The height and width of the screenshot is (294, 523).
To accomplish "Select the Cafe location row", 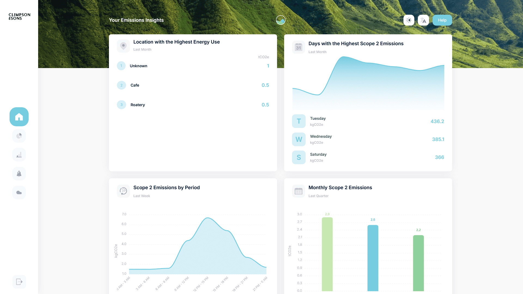I will 193,85.
